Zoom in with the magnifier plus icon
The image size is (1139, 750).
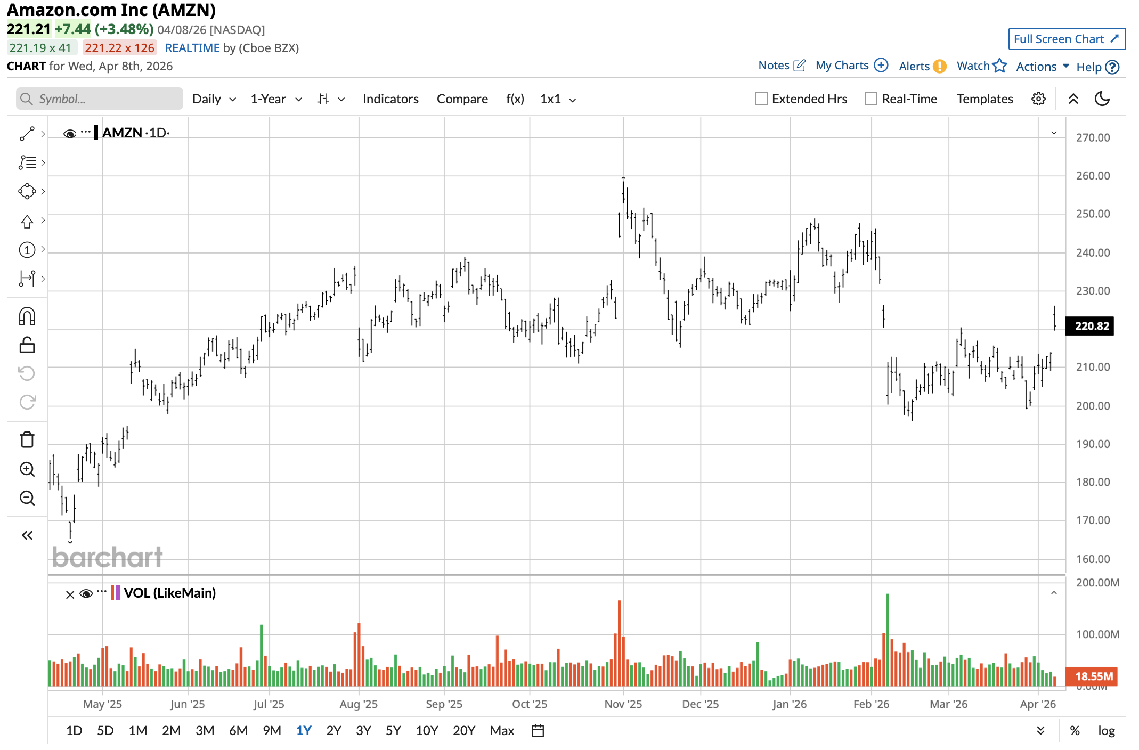(x=27, y=469)
